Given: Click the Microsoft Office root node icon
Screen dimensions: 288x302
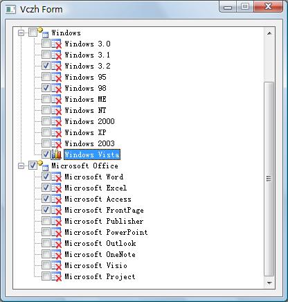Looking at the screenshot, I should (x=44, y=166).
